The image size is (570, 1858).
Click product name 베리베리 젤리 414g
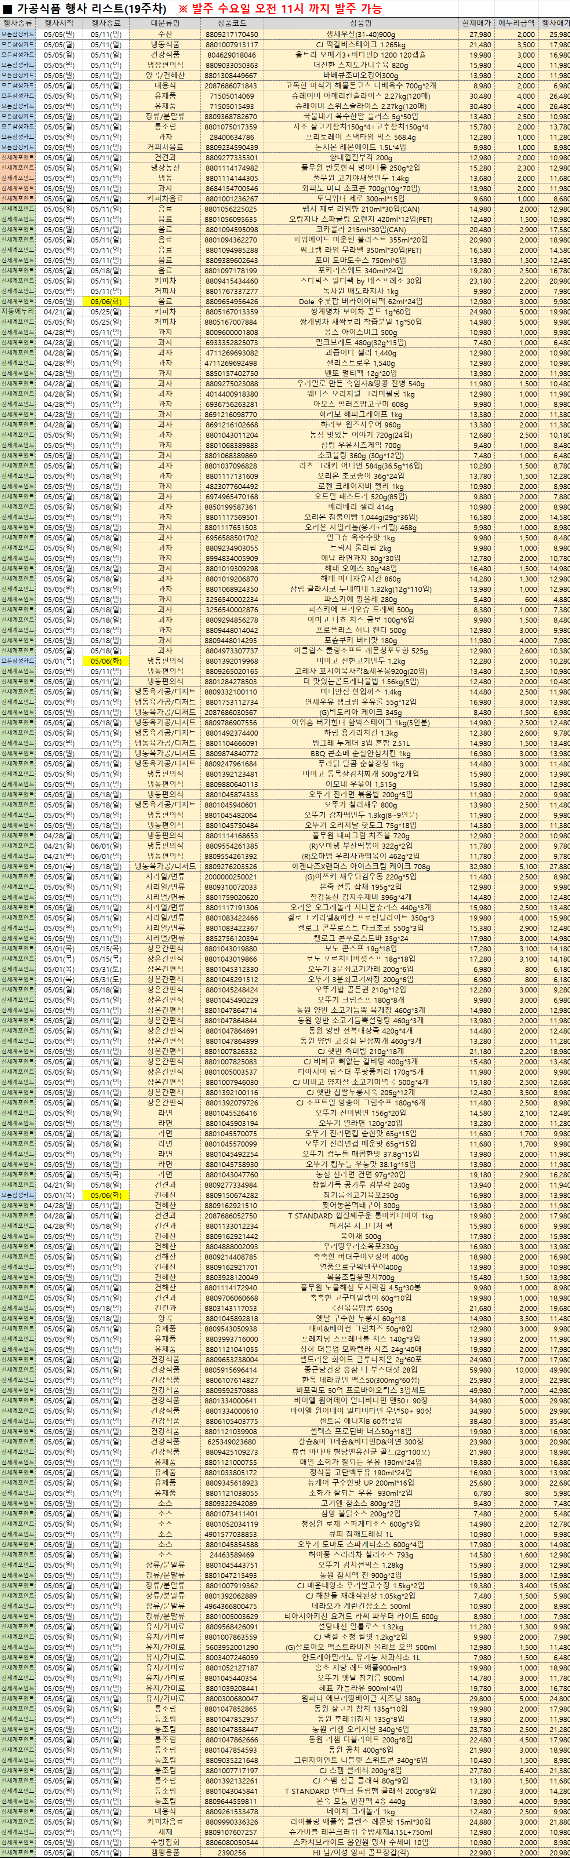pos(361,507)
